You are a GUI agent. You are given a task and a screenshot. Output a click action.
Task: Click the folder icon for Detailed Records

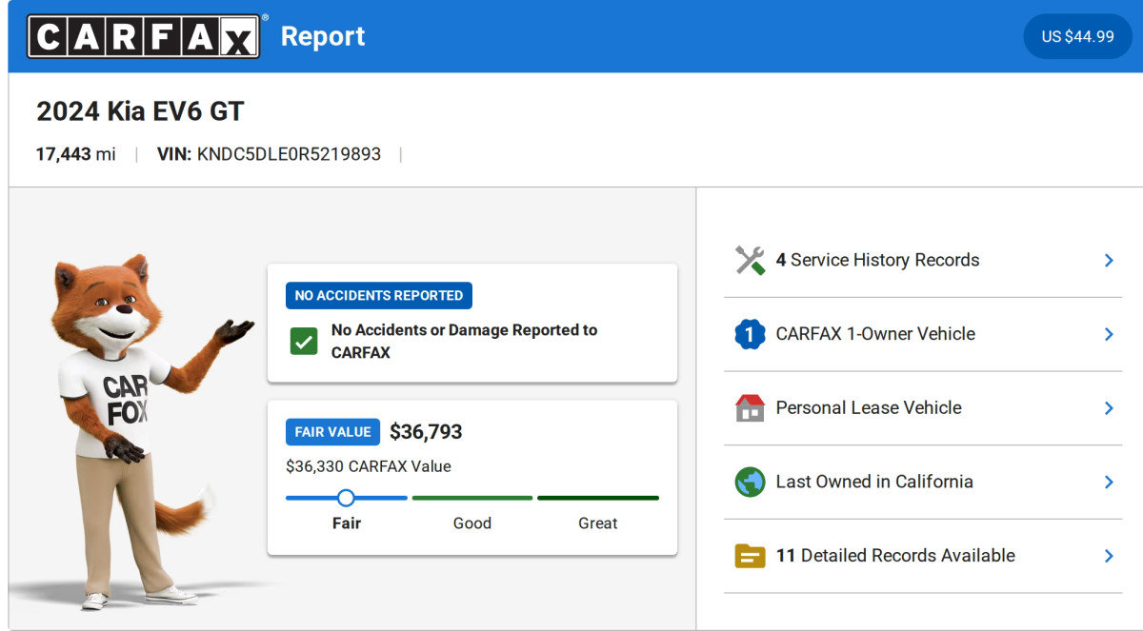click(750, 556)
